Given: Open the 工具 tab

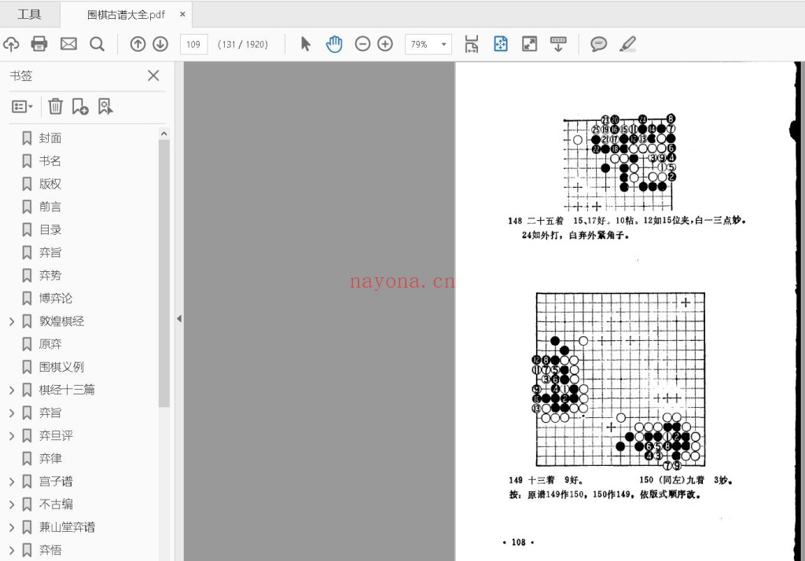Looking at the screenshot, I should (x=29, y=14).
